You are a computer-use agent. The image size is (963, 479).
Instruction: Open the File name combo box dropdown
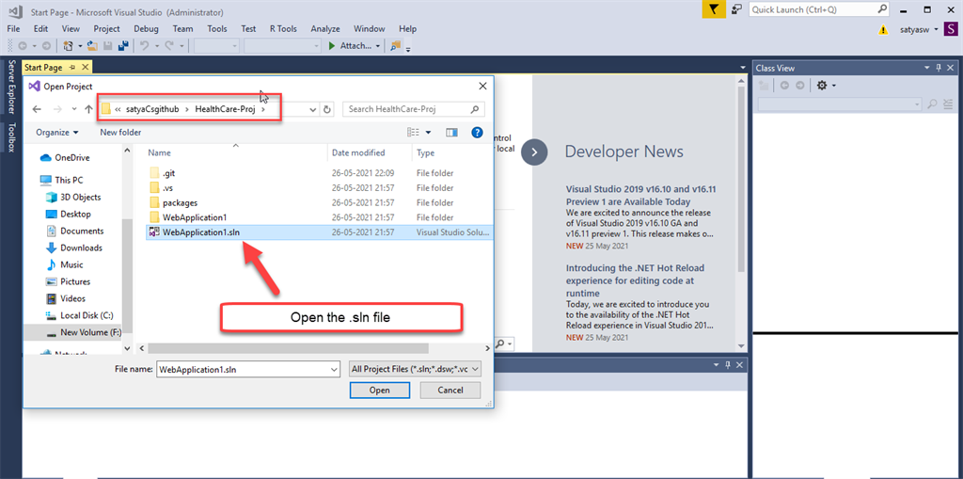334,370
